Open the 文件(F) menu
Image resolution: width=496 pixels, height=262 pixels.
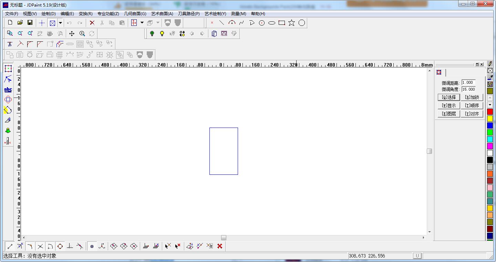(x=12, y=14)
